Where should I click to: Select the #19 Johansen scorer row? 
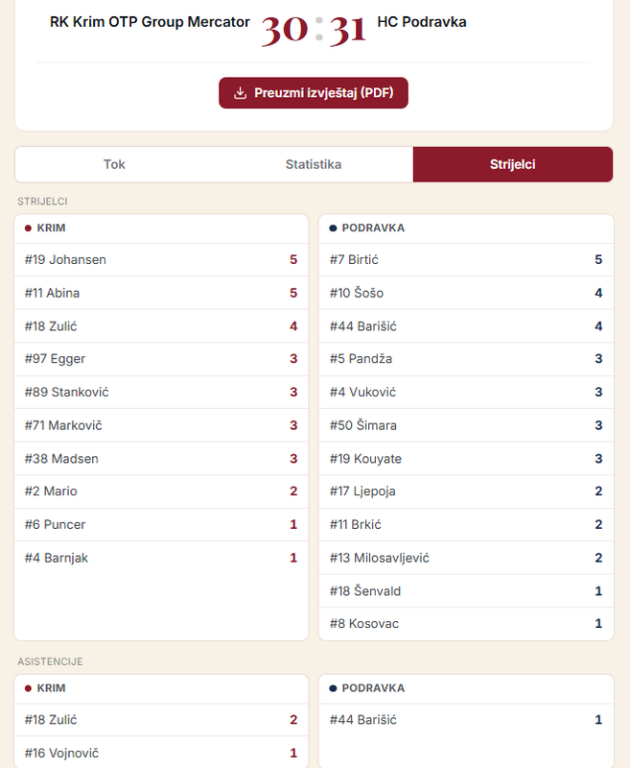coord(161,259)
